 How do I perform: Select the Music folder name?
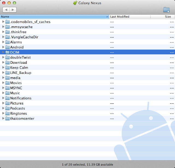(x=15, y=93)
